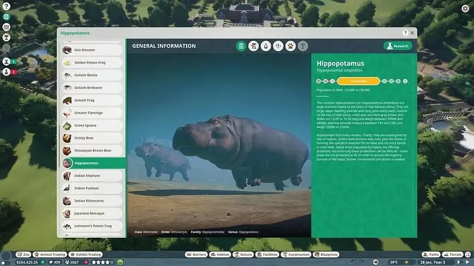Open the Habitat build menu
This screenshot has height=266, width=474.
coord(220,255)
